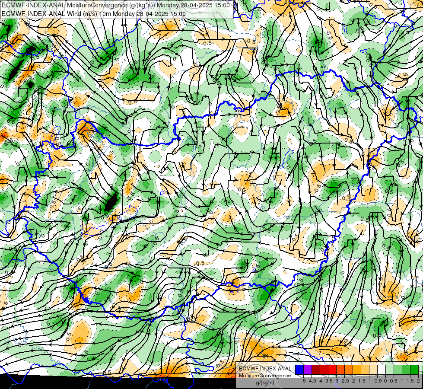Screen dimensions: 423x389
Task: Click the MoistureConvergence title line at top
Action: (x=116, y=5)
